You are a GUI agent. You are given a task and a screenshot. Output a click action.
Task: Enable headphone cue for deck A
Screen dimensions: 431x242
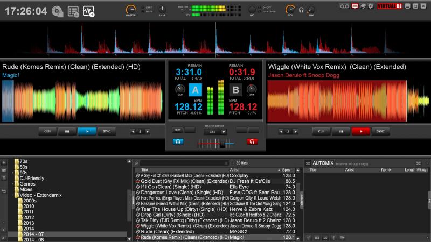click(x=177, y=141)
